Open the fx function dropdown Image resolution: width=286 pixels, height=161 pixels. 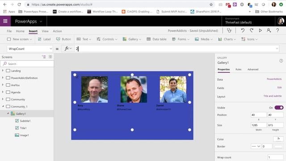click(68, 49)
